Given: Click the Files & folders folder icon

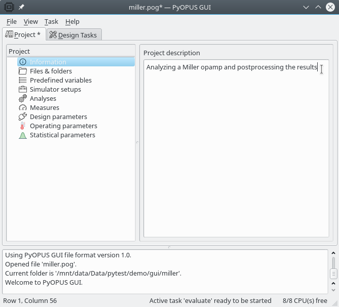Looking at the screenshot, I should point(22,71).
